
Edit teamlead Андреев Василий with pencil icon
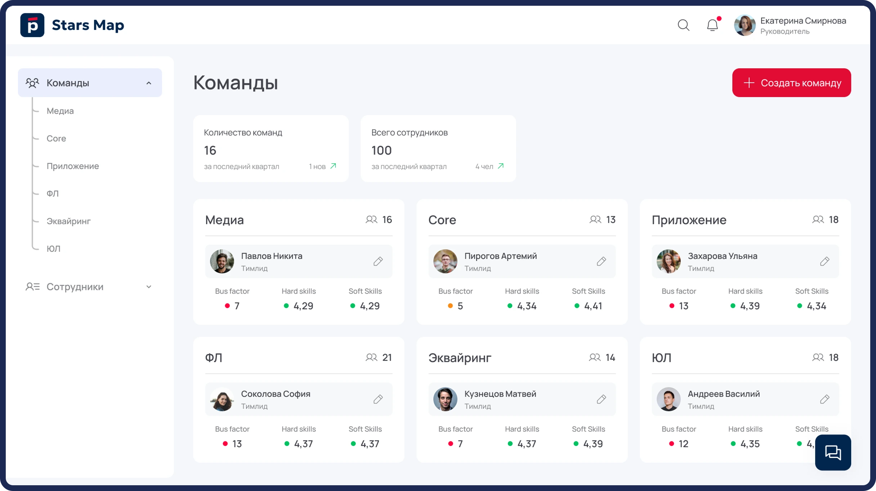(x=824, y=399)
